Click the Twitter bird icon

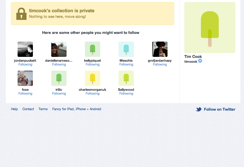point(199,109)
